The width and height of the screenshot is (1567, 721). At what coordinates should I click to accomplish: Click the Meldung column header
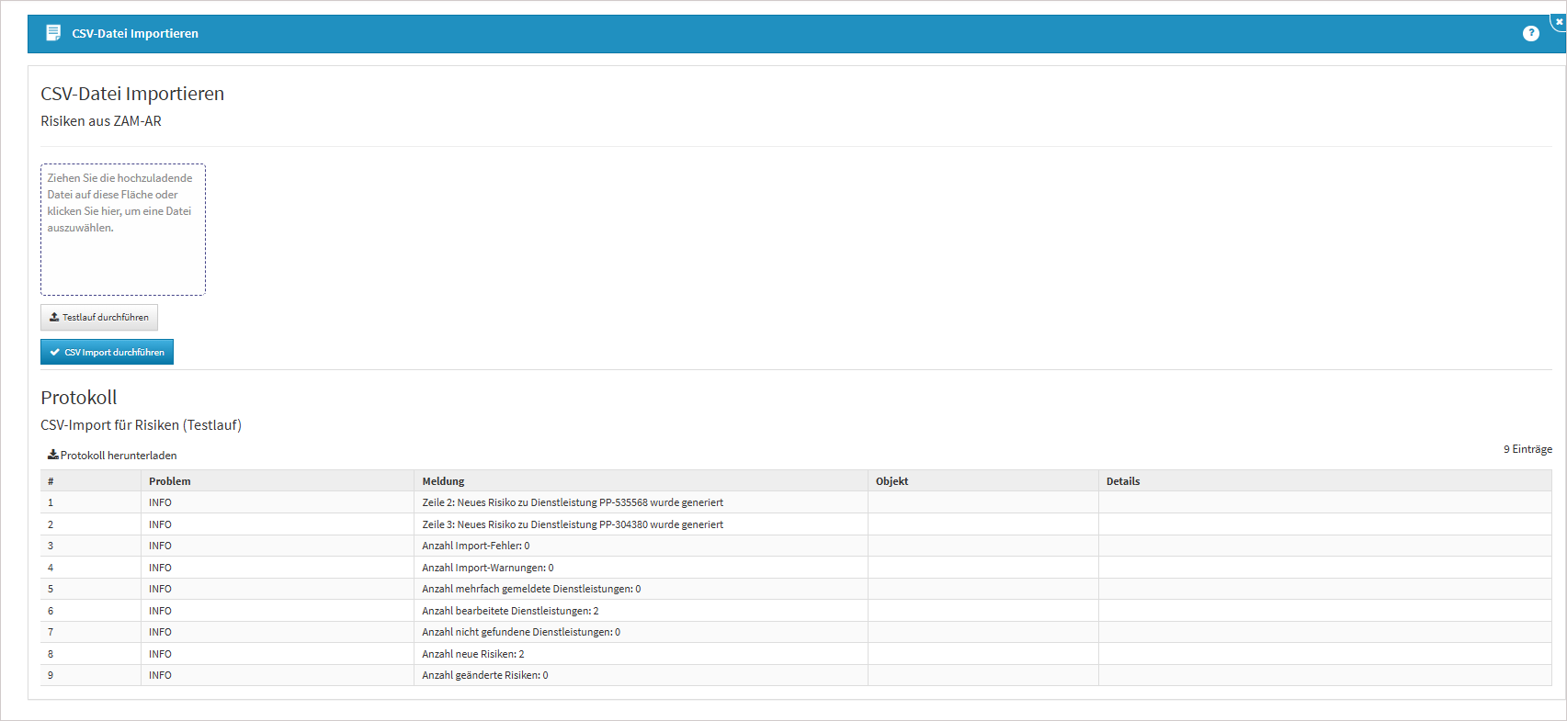443,481
